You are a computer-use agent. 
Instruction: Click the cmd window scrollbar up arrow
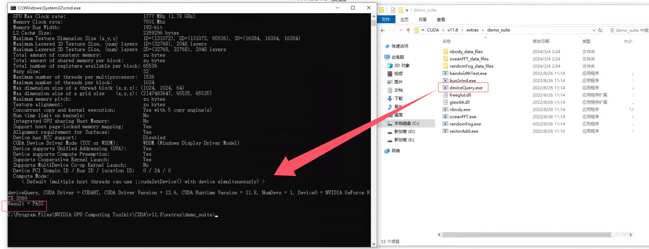point(374,17)
